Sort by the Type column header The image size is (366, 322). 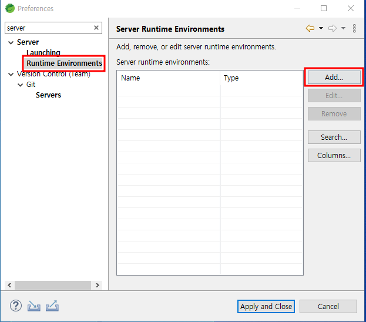[261, 78]
